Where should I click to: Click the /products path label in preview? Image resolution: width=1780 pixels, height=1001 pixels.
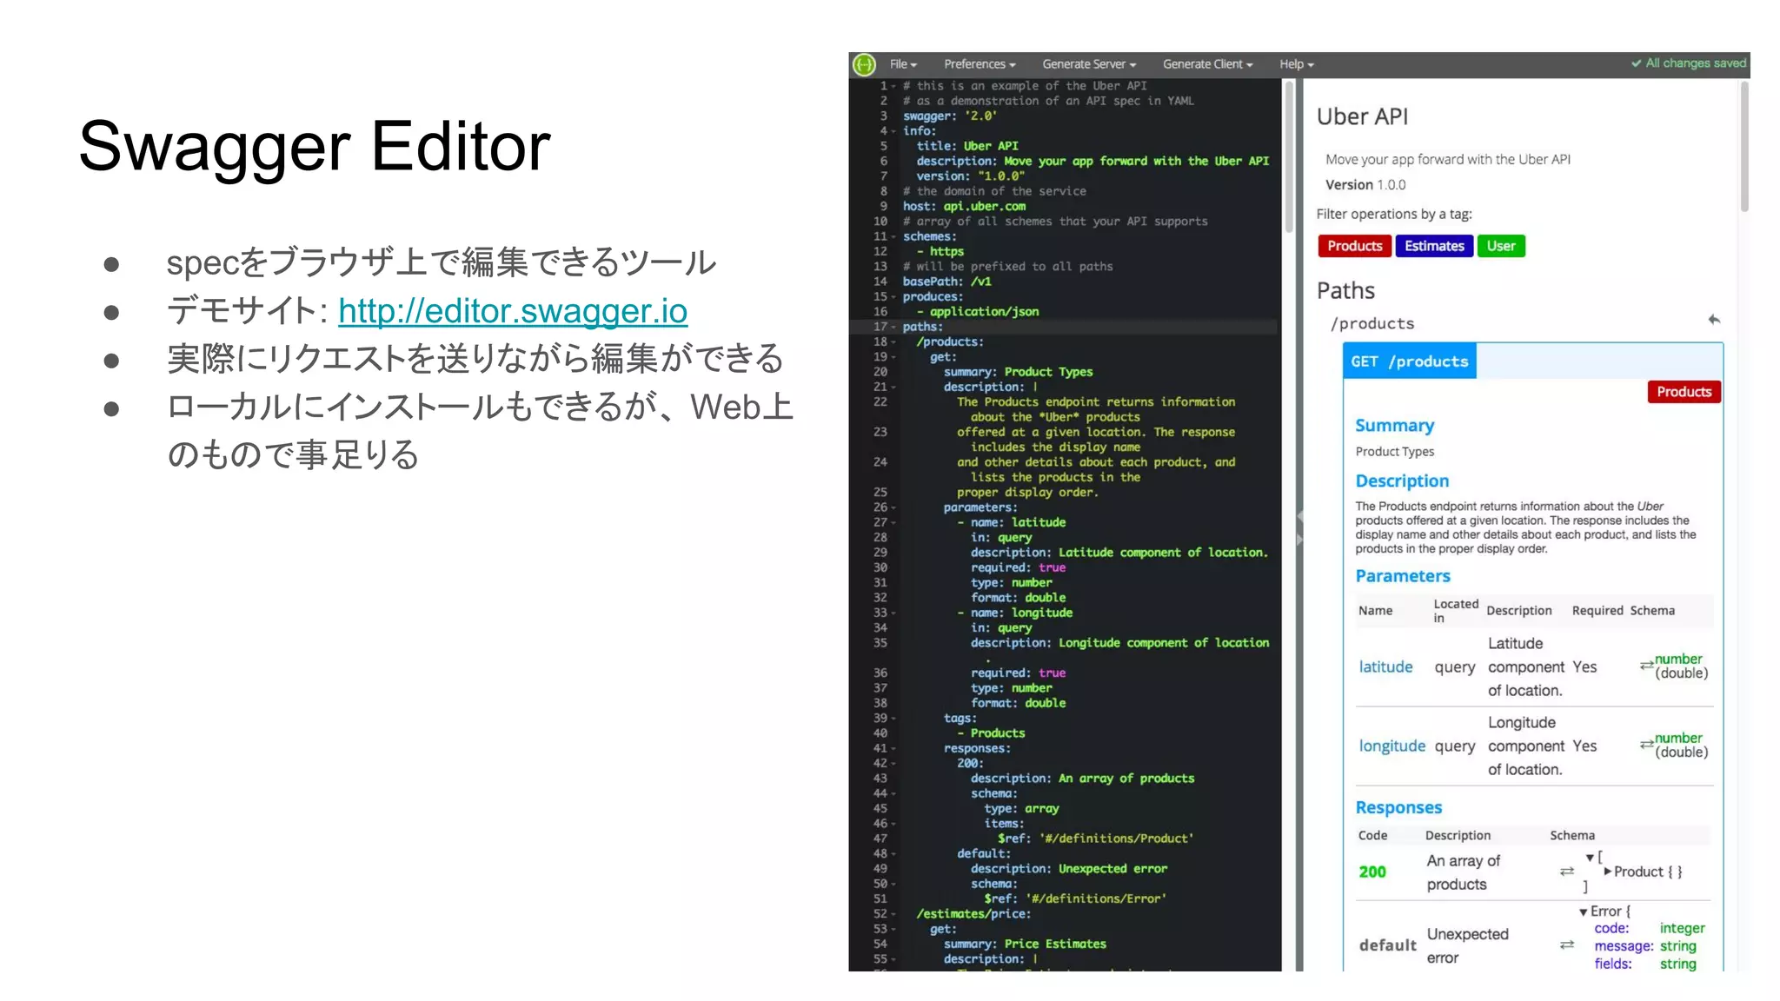pos(1372,323)
